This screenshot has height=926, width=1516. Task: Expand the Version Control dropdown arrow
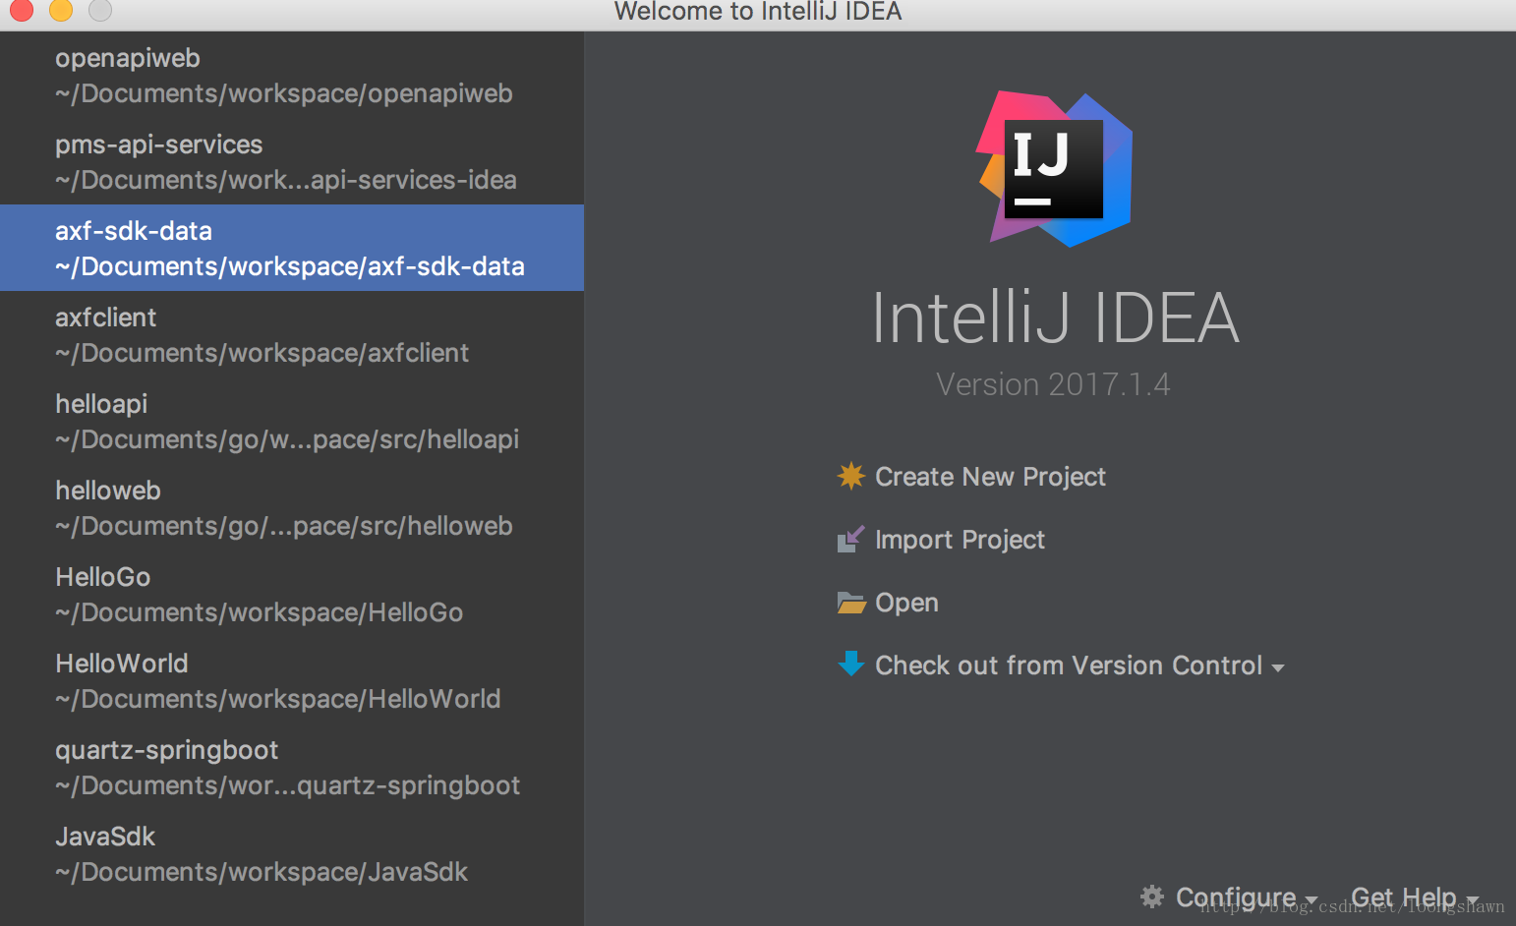tap(1278, 667)
